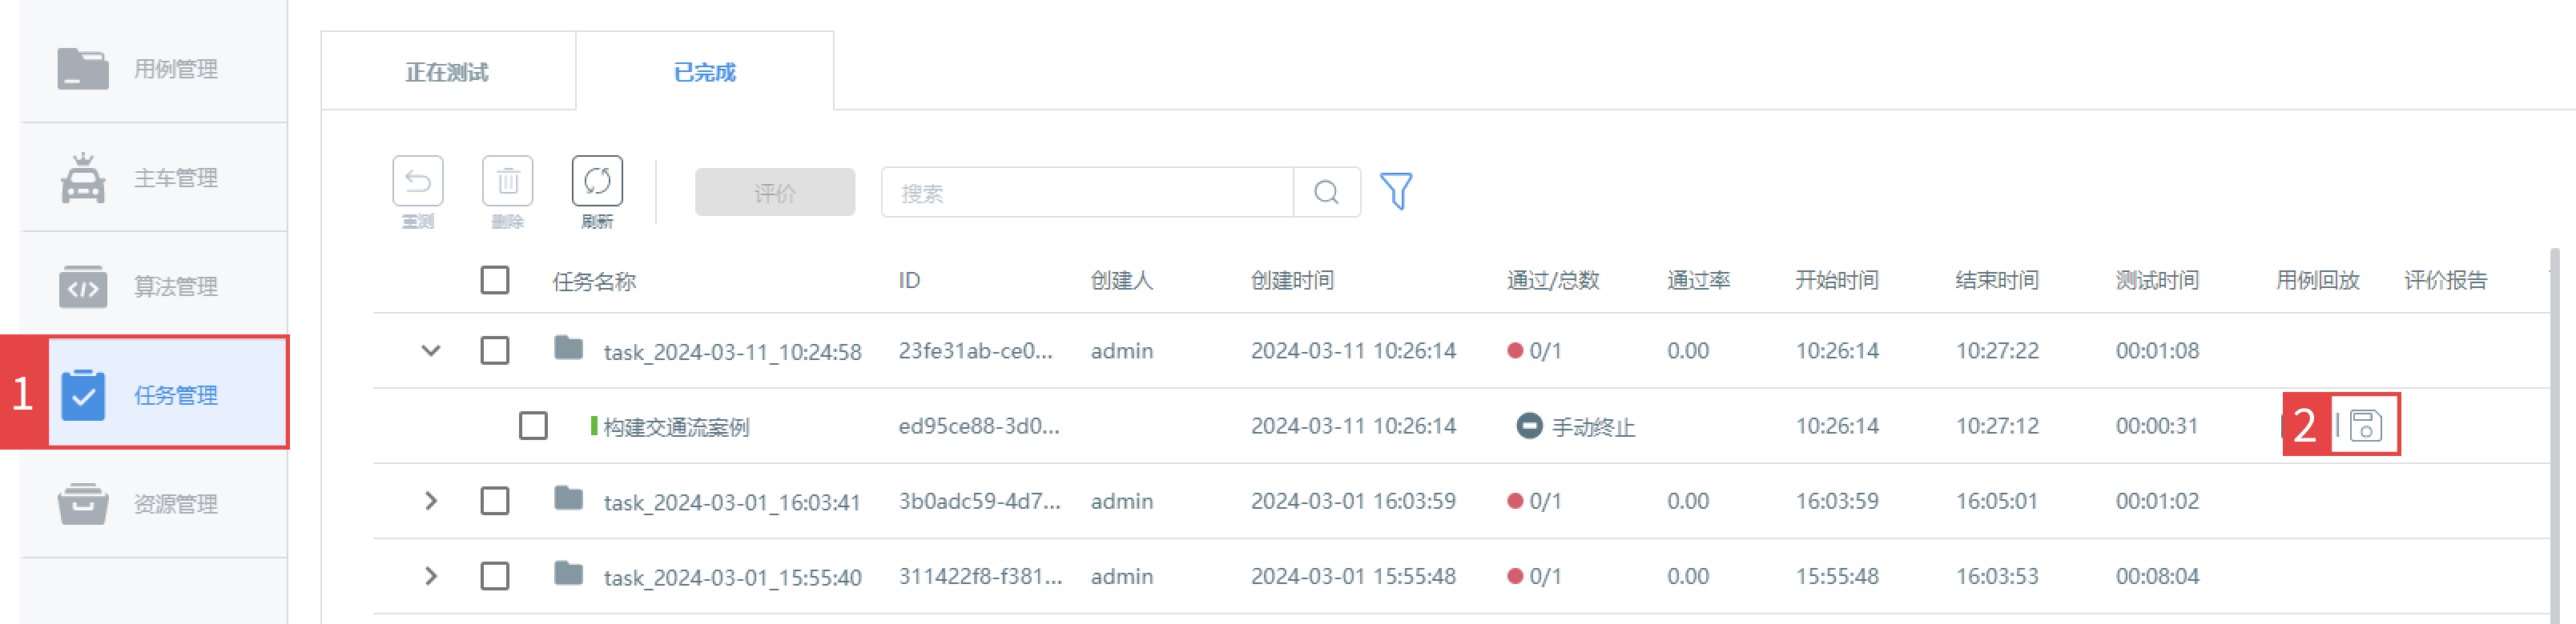Screen dimensions: 2576x624
Task: Switch to the 正在测试 tab
Action: (x=447, y=72)
